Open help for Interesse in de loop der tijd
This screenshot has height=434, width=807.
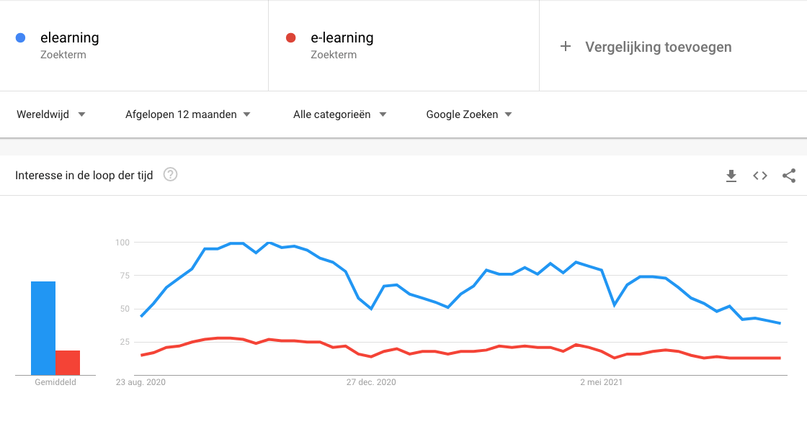[170, 175]
